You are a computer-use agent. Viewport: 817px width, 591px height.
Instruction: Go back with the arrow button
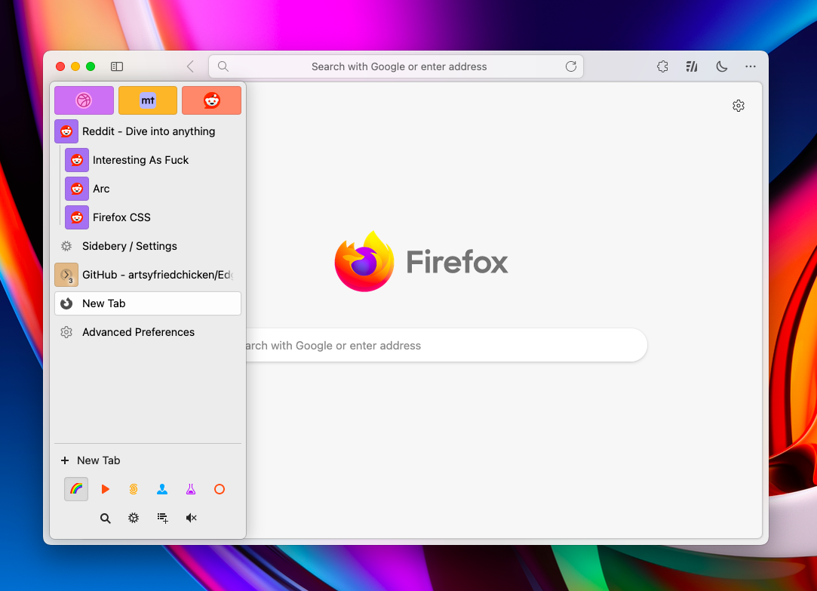pyautogui.click(x=190, y=66)
